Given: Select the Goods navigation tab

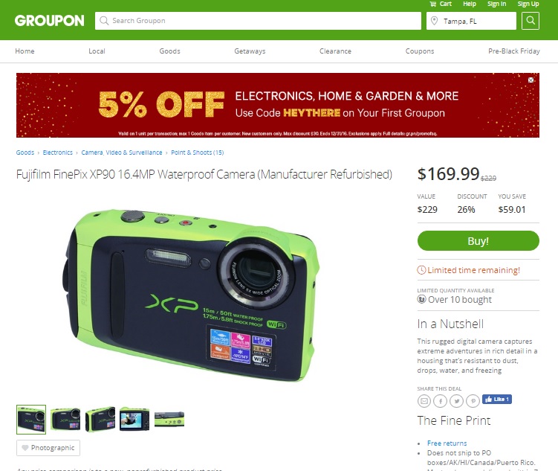Looking at the screenshot, I should tap(169, 51).
